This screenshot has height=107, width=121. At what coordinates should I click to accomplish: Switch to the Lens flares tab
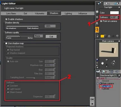(x=11, y=13)
